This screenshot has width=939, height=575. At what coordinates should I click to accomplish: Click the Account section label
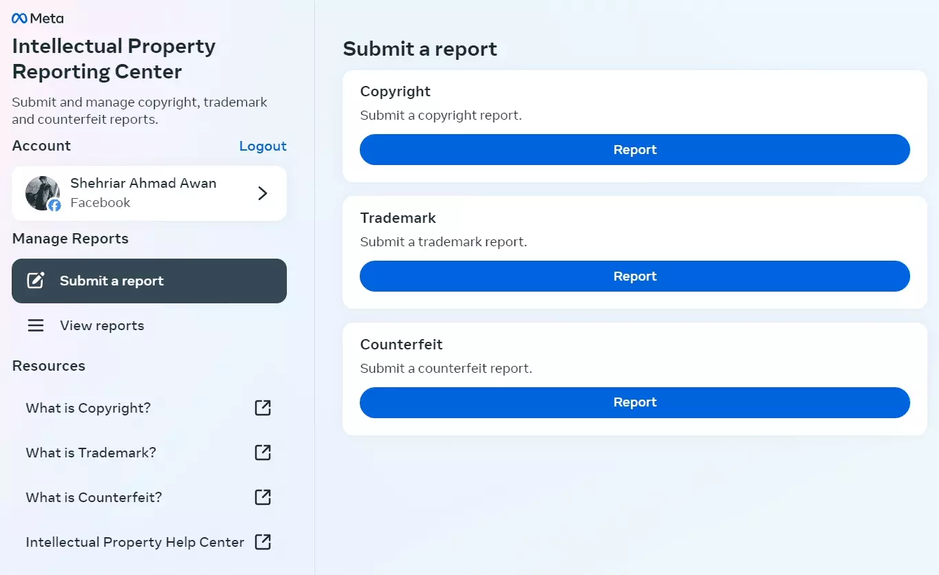(x=41, y=146)
